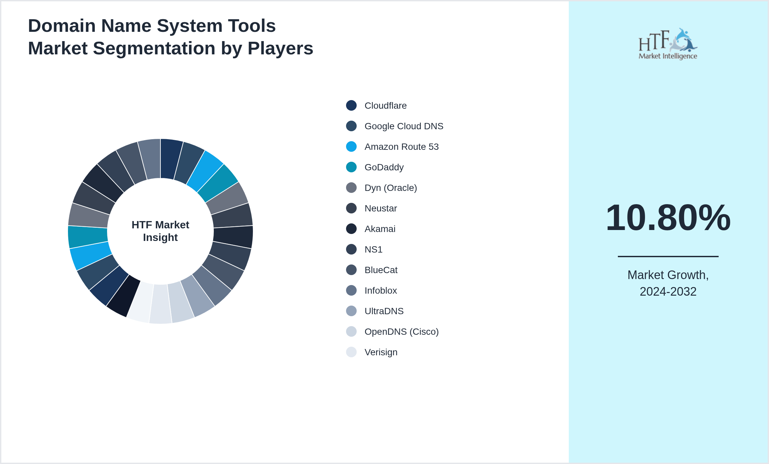The width and height of the screenshot is (769, 464).
Task: Select the NS1 legend label
Action: click(374, 249)
